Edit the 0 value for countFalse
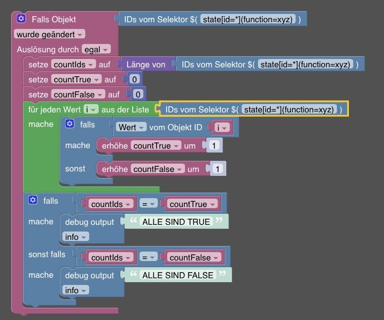The width and height of the screenshot is (384, 320). (x=138, y=95)
